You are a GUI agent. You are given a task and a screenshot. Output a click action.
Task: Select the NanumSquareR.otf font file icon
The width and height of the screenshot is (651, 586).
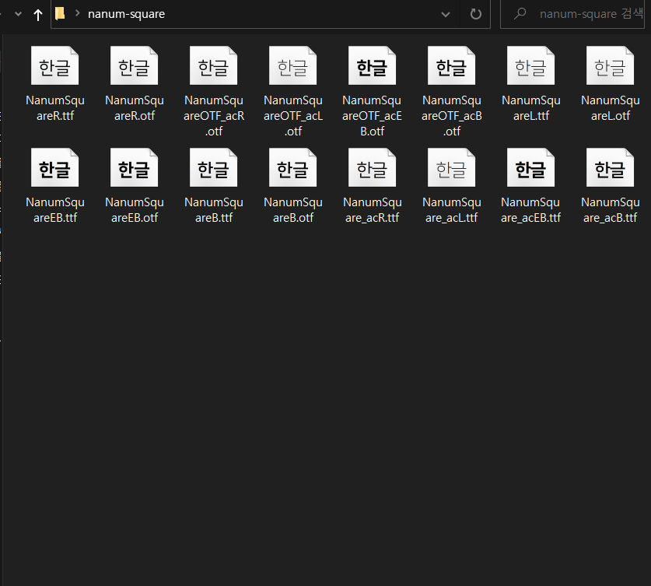pos(134,65)
